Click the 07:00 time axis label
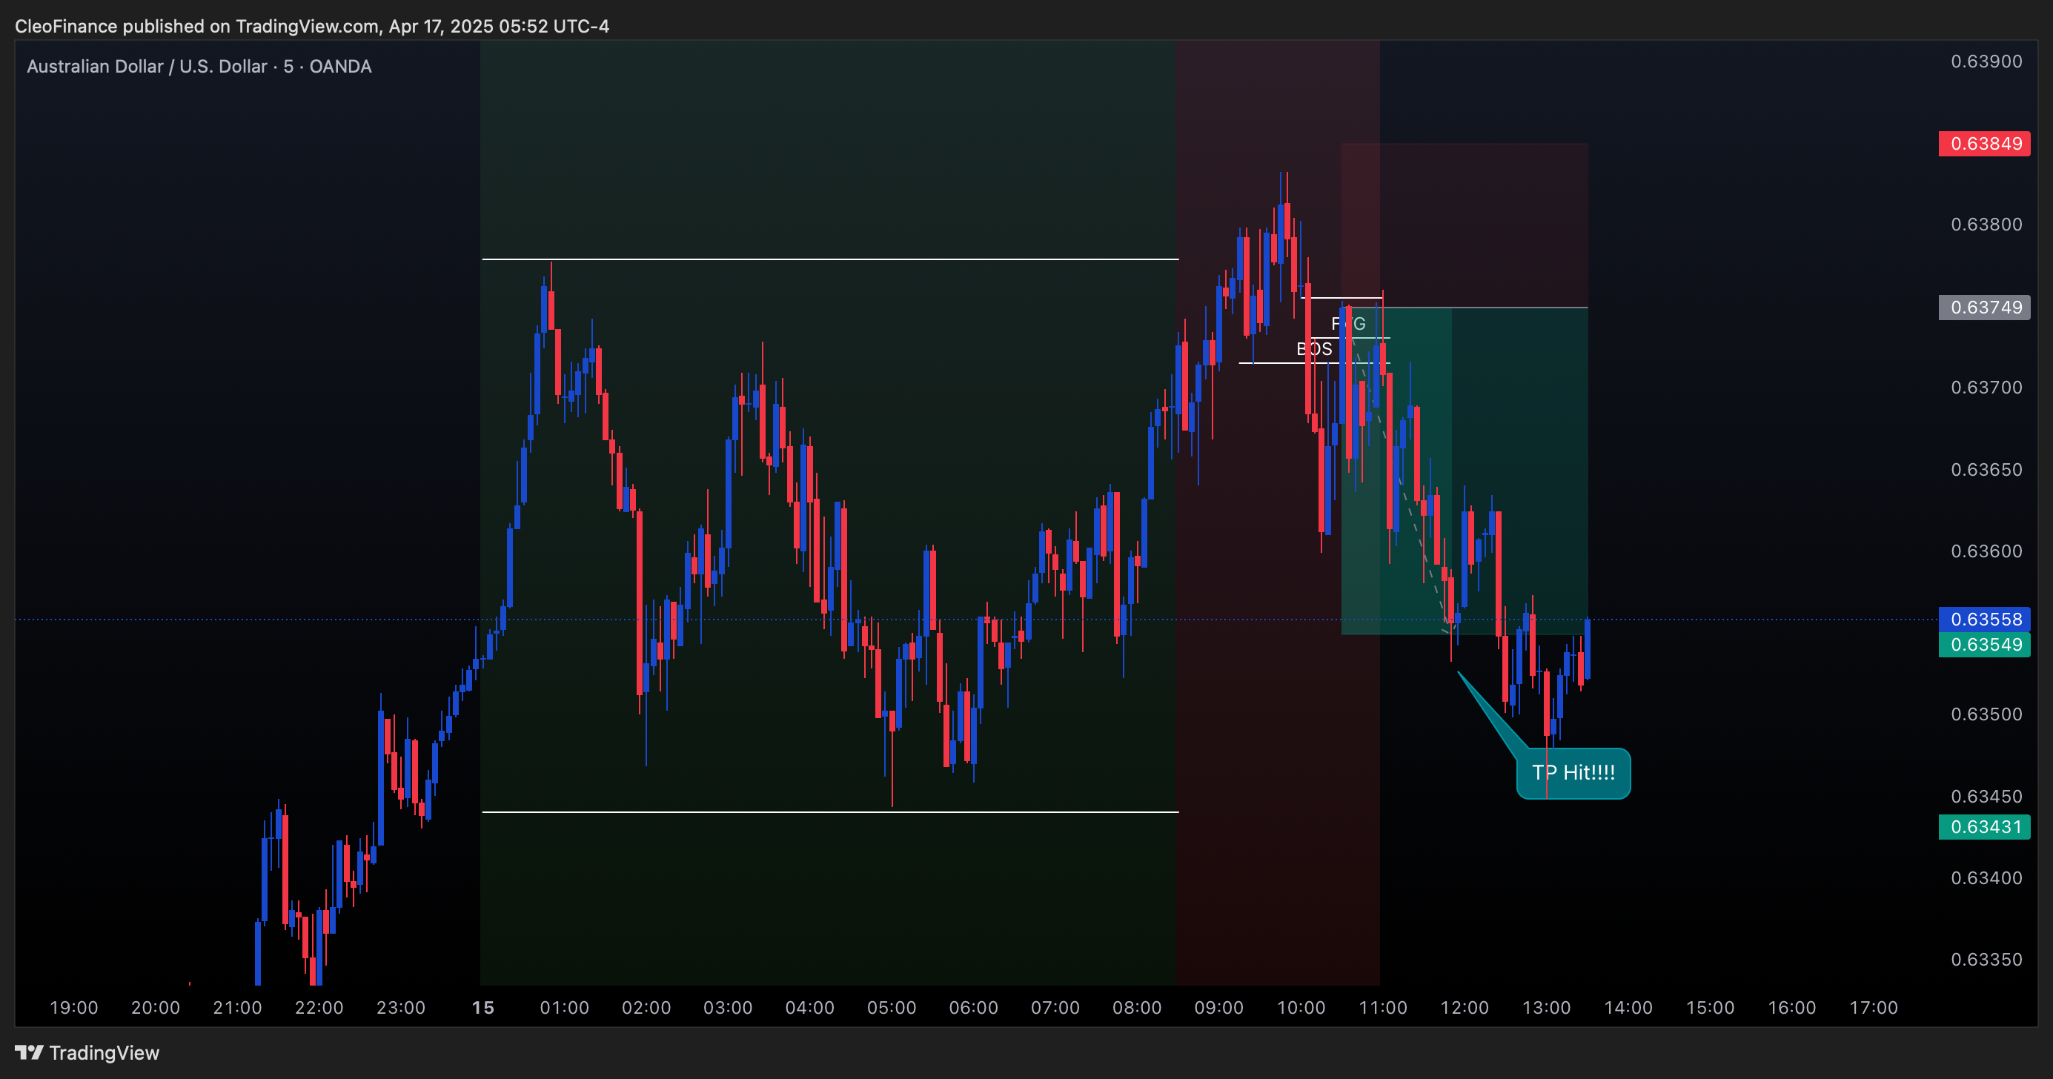Screen dimensions: 2053x1079 1055,1007
